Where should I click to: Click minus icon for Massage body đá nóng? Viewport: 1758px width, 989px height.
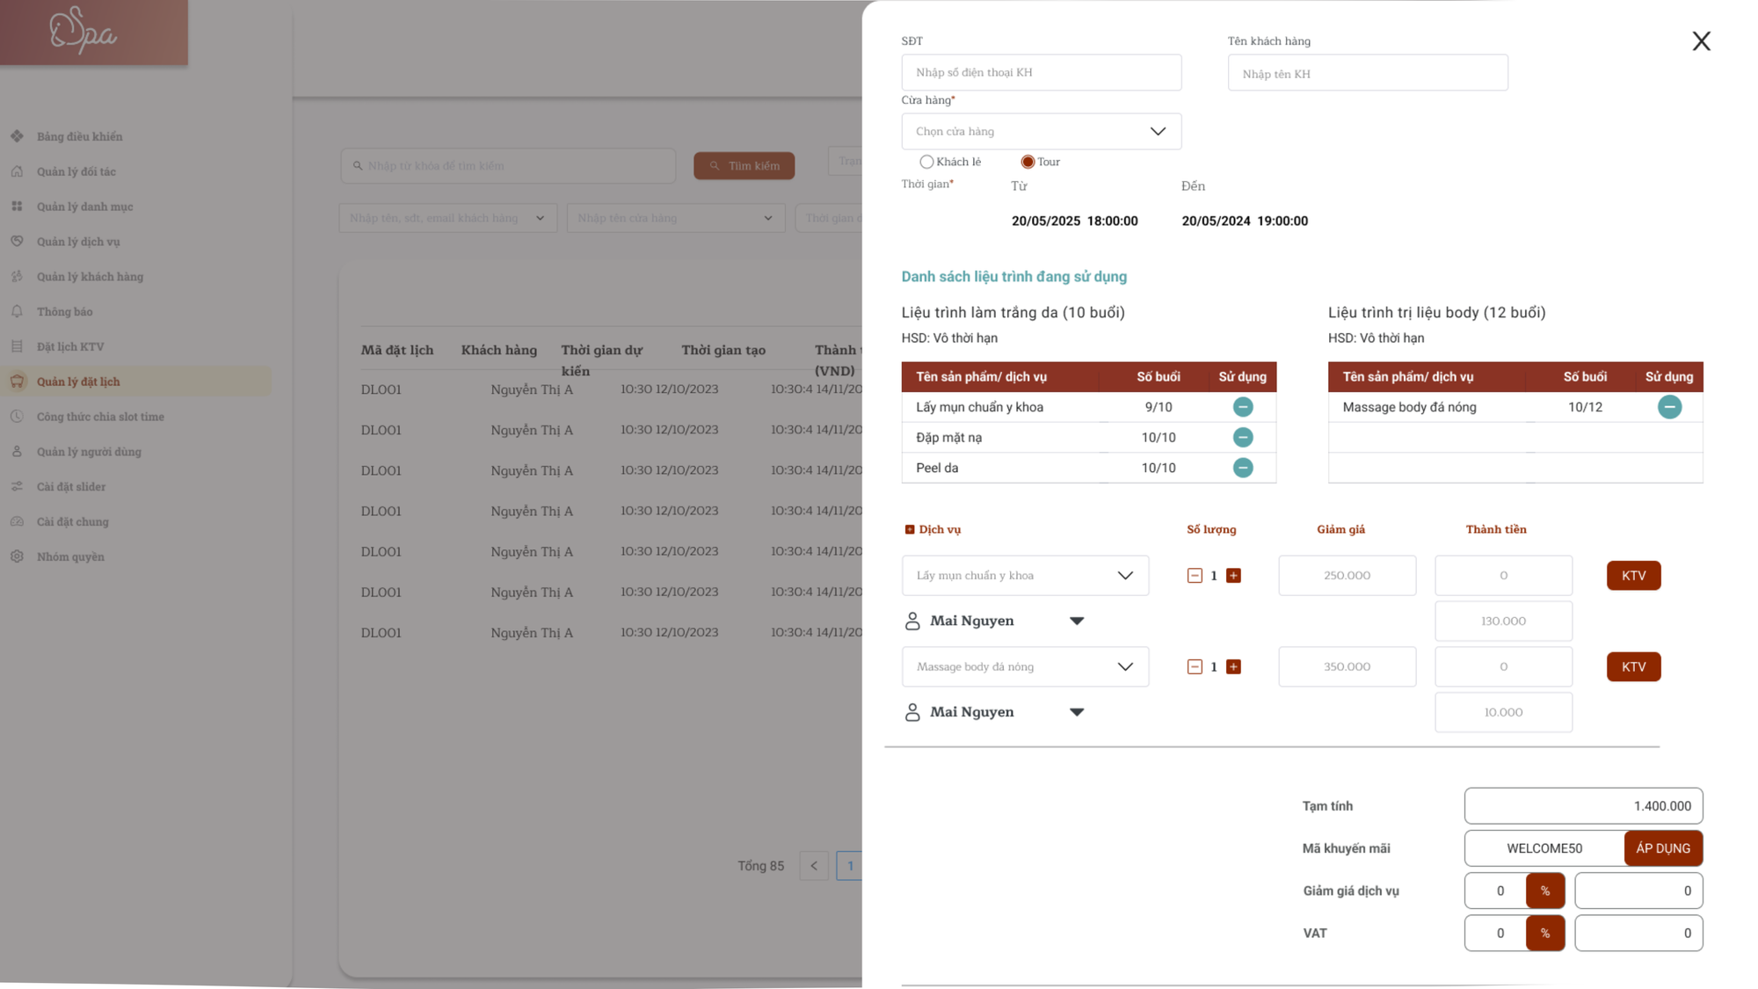point(1668,407)
